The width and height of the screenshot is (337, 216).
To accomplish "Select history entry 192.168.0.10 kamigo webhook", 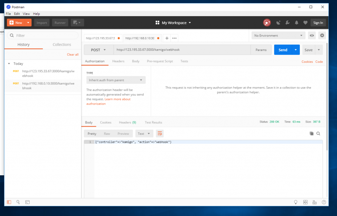I will (43, 86).
